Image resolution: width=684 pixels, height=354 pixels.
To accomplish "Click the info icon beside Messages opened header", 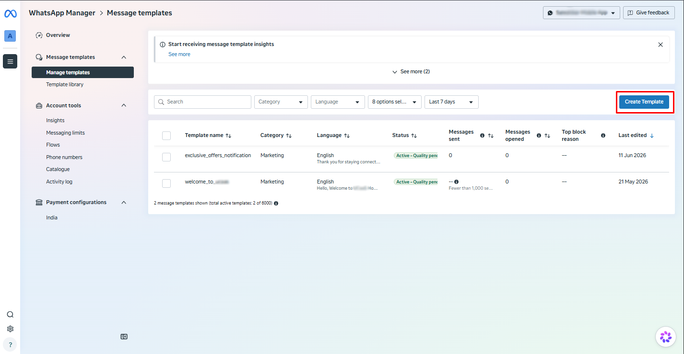I will click(539, 136).
